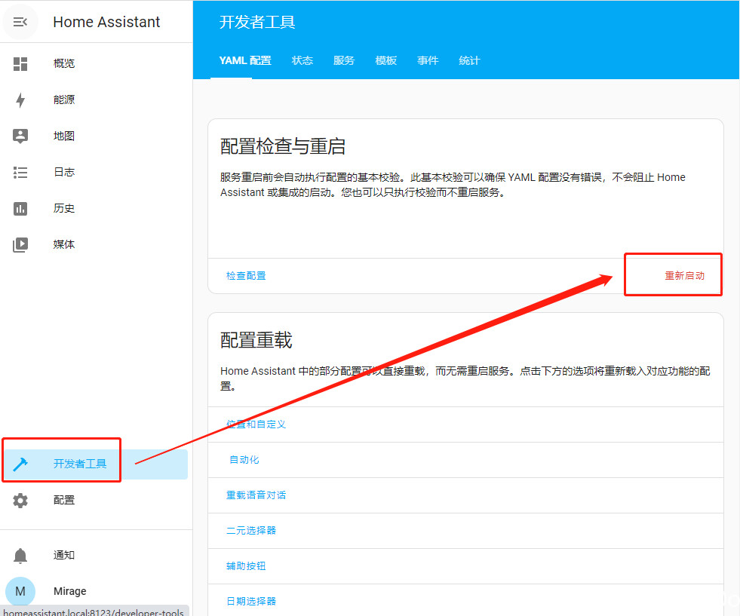The height and width of the screenshot is (616, 740).
Task: Open the Mirage user profile
Action: pyautogui.click(x=70, y=591)
